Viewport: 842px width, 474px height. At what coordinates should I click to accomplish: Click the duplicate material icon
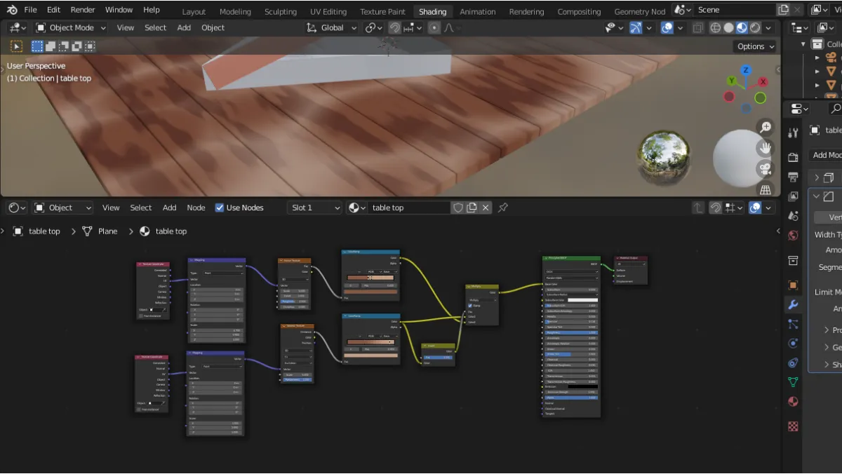tap(472, 208)
